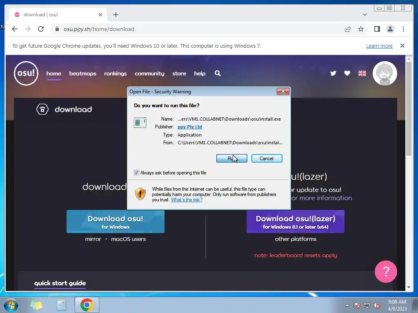
Task: Open the 'Learn more' link in notice bar
Action: (x=379, y=46)
